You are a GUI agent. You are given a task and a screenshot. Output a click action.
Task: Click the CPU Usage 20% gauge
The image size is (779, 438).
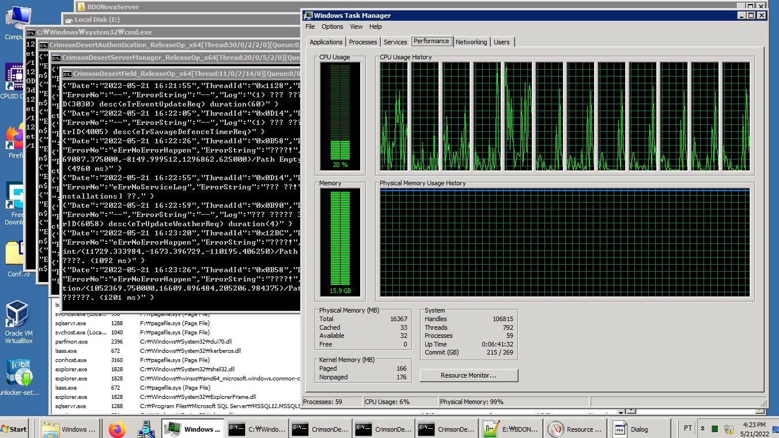(x=340, y=116)
